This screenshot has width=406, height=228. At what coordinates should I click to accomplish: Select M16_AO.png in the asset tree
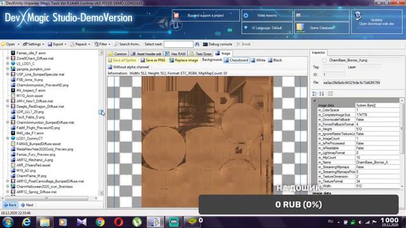pos(26,170)
